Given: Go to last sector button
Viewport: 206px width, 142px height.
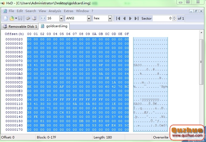Looking at the screenshot, I should 136,18.
